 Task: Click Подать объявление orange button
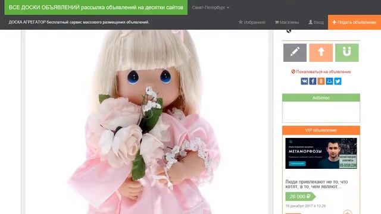[354, 23]
